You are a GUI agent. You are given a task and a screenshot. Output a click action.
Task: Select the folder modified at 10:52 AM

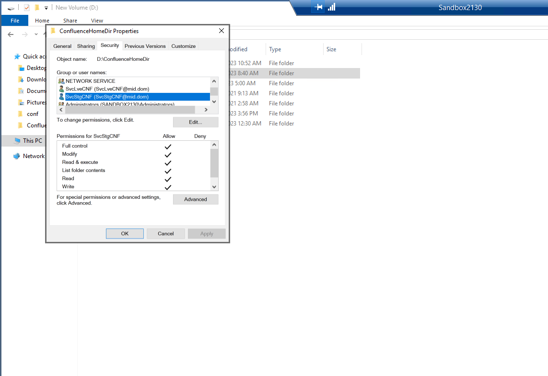pyautogui.click(x=295, y=63)
